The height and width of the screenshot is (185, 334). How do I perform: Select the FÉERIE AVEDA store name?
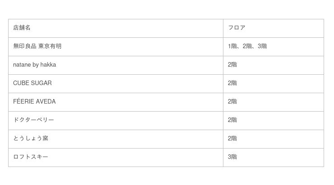point(34,101)
